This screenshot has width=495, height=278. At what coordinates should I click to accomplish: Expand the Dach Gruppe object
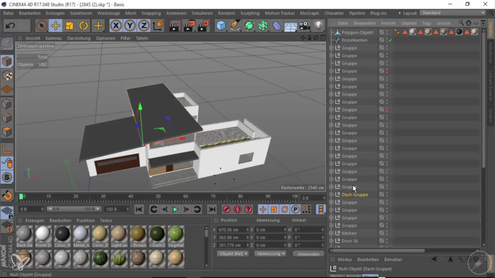(331, 194)
